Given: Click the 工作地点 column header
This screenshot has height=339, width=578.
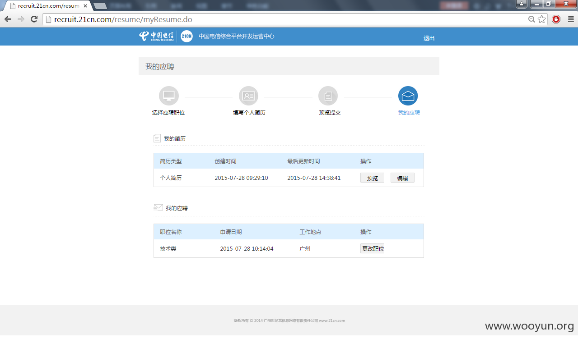Looking at the screenshot, I should (x=310, y=232).
